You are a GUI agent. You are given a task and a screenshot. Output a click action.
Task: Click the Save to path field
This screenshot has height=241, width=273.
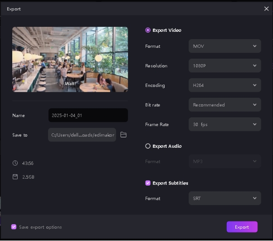(x=82, y=135)
